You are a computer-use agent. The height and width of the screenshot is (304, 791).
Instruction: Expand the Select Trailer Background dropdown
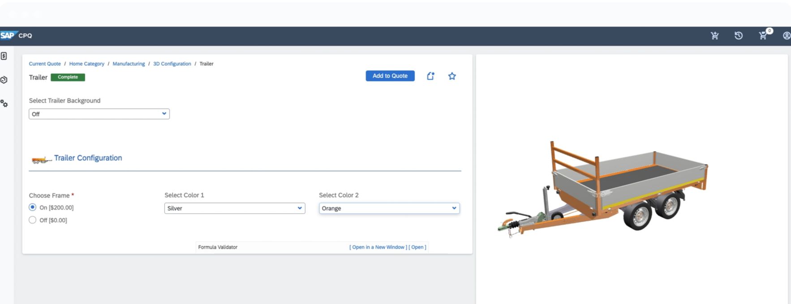[x=99, y=114]
